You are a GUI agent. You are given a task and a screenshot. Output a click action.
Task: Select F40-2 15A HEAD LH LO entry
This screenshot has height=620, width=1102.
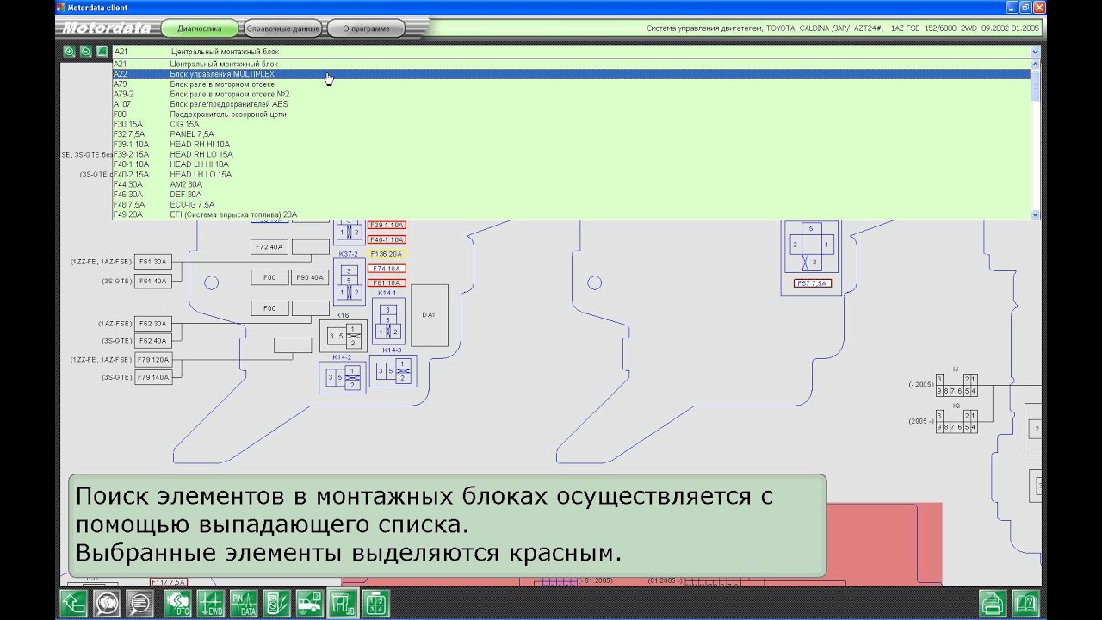[571, 174]
